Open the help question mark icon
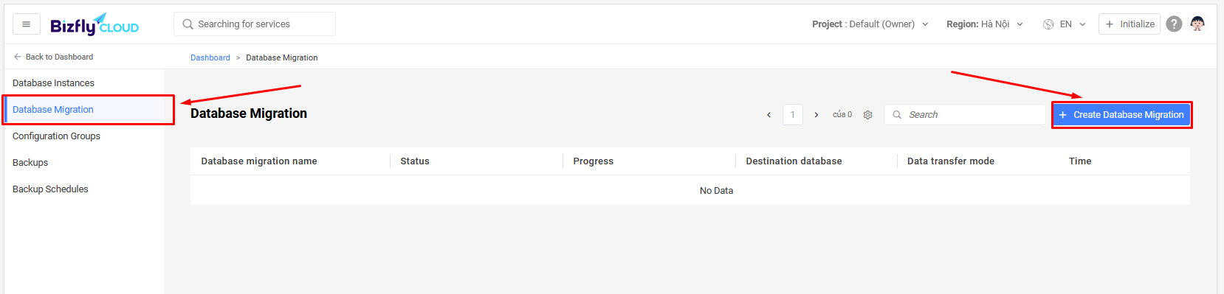Screen dimensions: 1224x294 click(x=1174, y=24)
